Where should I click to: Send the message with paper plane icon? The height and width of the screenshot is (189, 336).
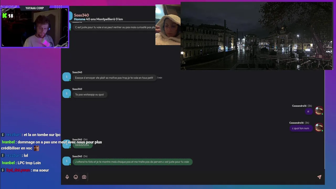pos(319,177)
